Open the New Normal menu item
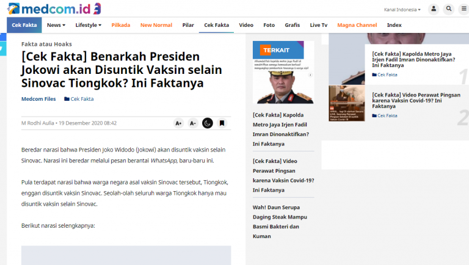 pos(156,25)
